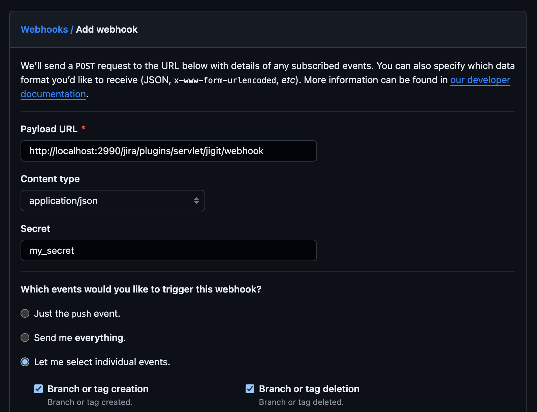Open the Content type dropdown
This screenshot has height=412, width=537.
click(x=113, y=201)
